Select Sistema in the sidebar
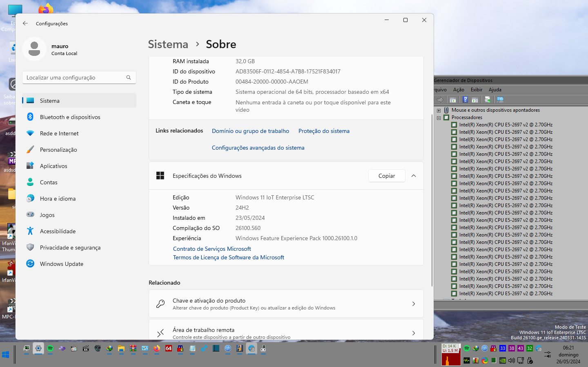This screenshot has width=588, height=367. [x=79, y=101]
